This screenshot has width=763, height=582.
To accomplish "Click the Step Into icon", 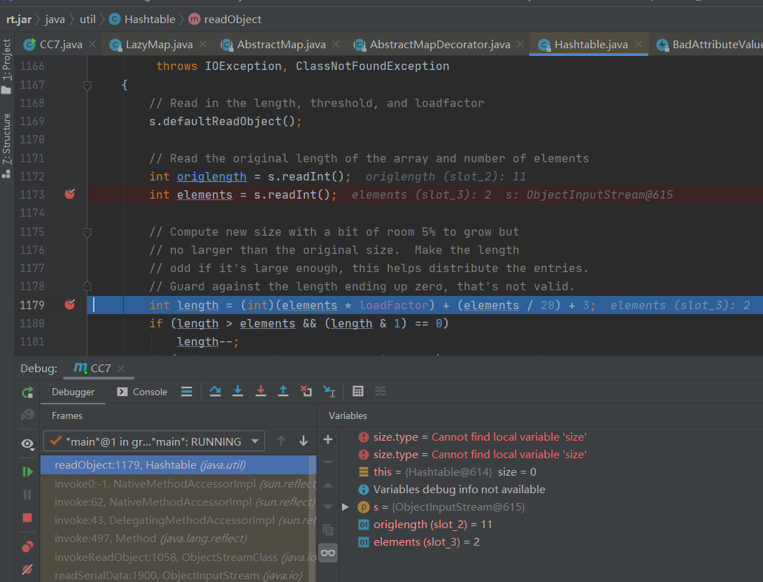I will coord(238,391).
